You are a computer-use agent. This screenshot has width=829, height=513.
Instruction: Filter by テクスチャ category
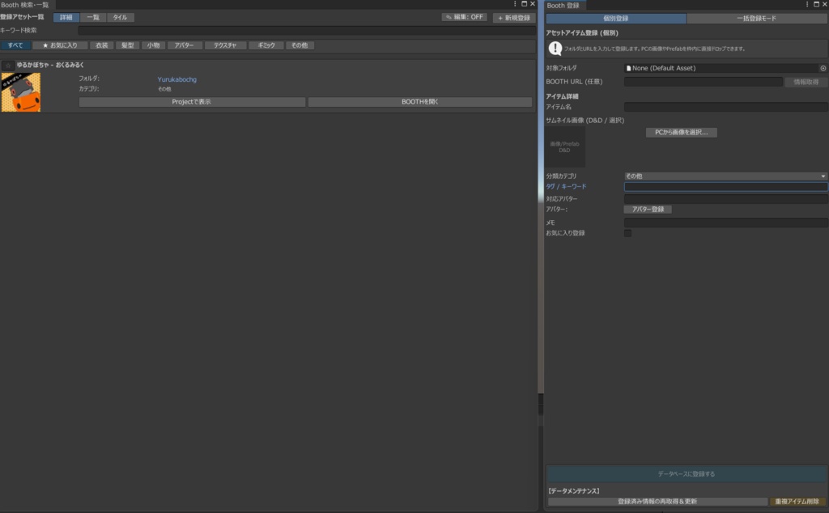pyautogui.click(x=225, y=45)
